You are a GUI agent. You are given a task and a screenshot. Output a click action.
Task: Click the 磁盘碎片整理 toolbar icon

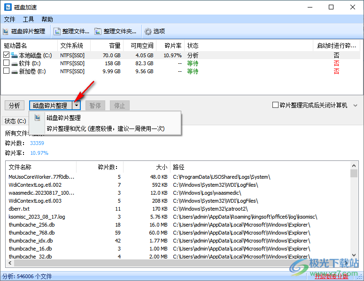[6, 31]
